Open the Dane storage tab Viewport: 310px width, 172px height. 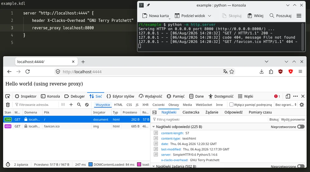pos(196,96)
